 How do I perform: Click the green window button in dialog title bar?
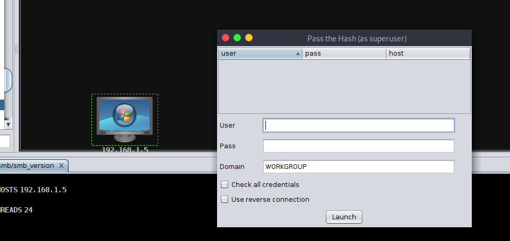tap(237, 38)
